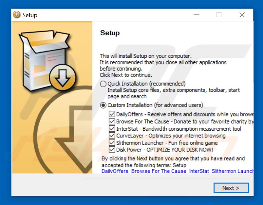Click 'This will install Setup on your computer.' text
Image resolution: width=263 pixels, height=205 pixels.
point(145,56)
